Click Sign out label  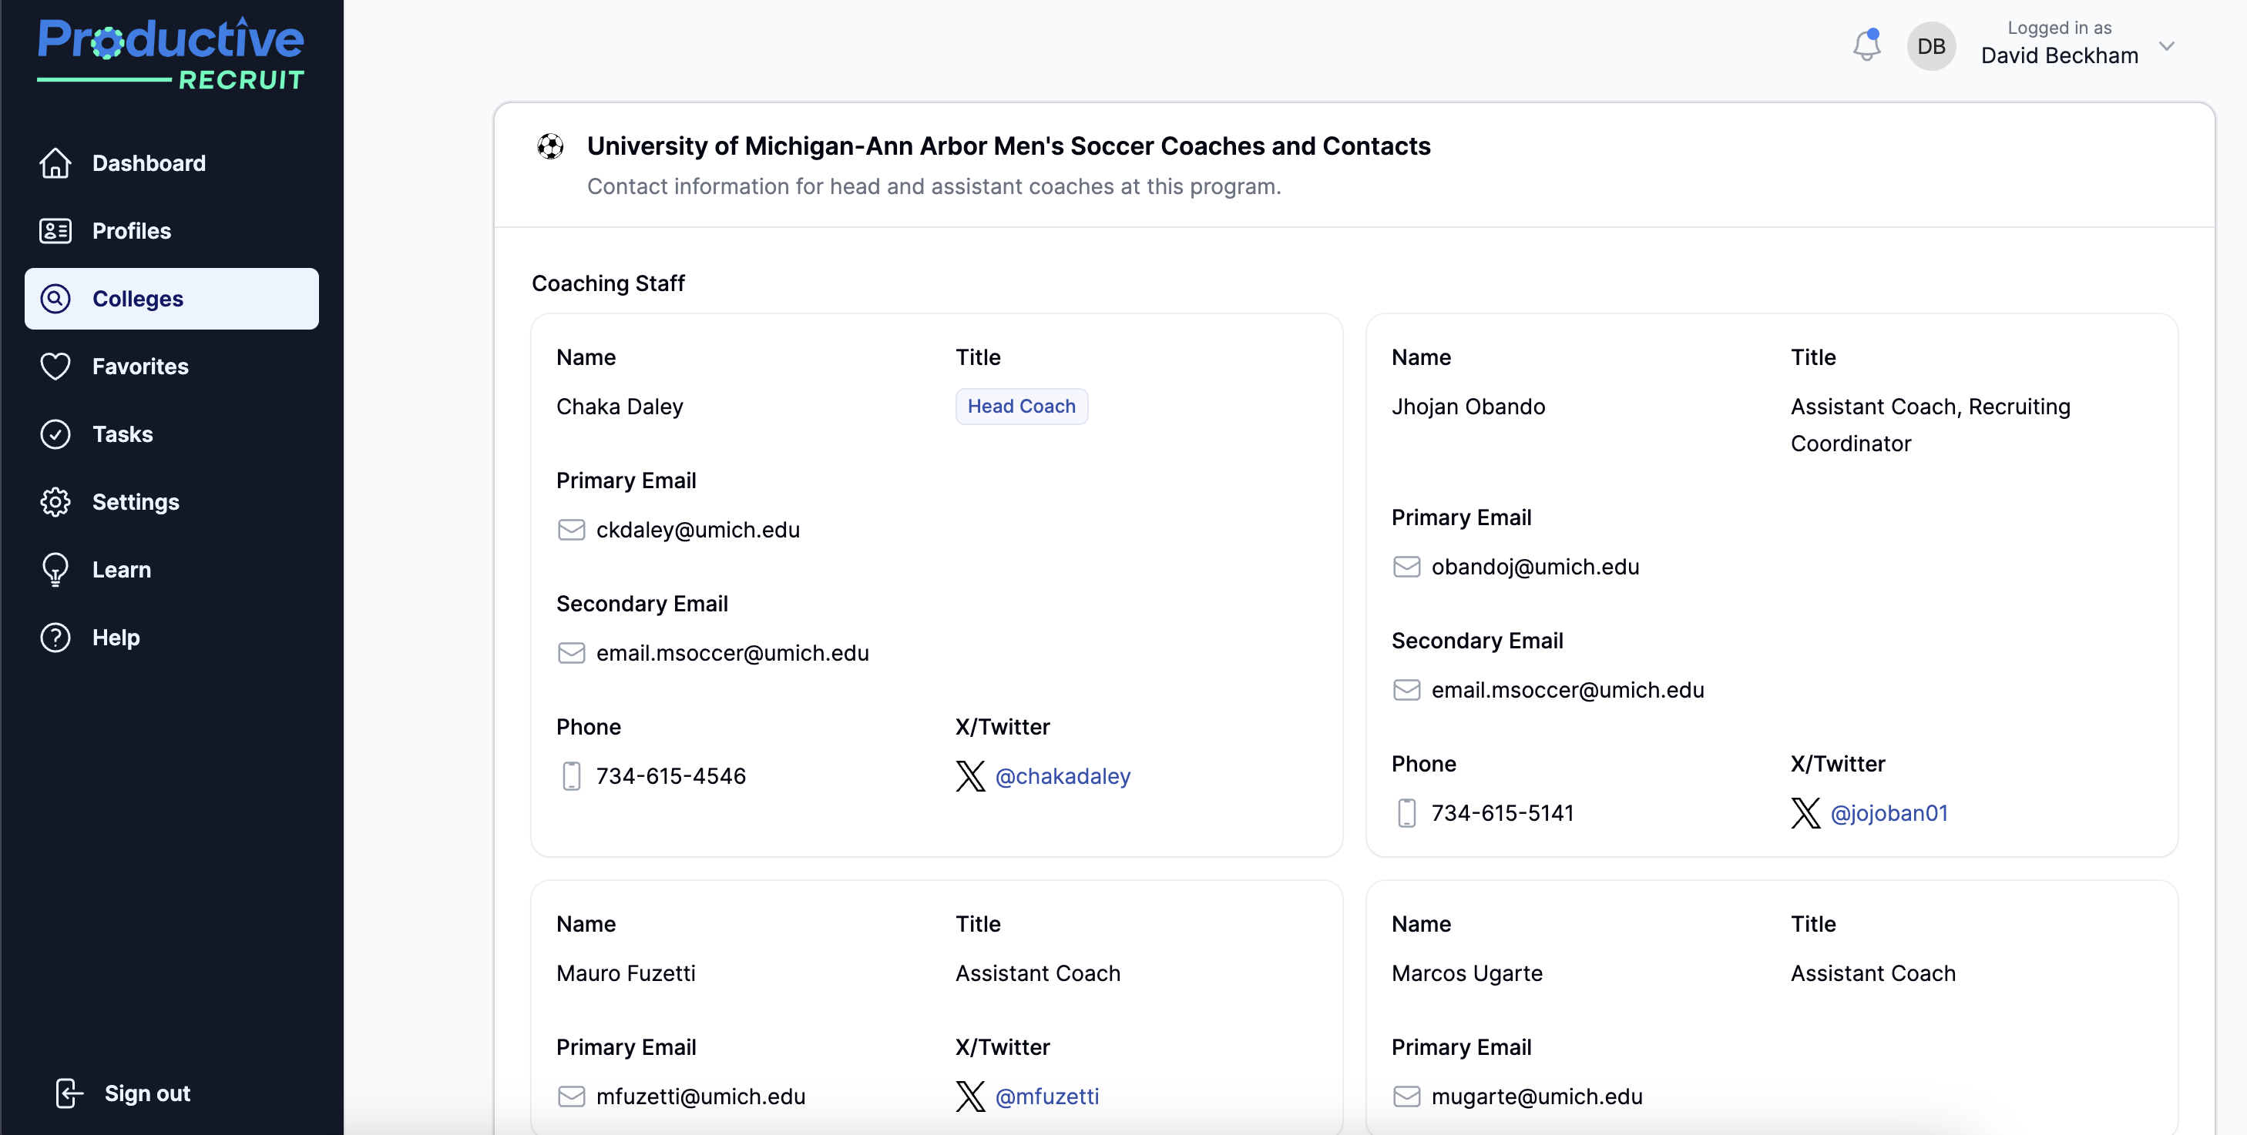click(147, 1093)
